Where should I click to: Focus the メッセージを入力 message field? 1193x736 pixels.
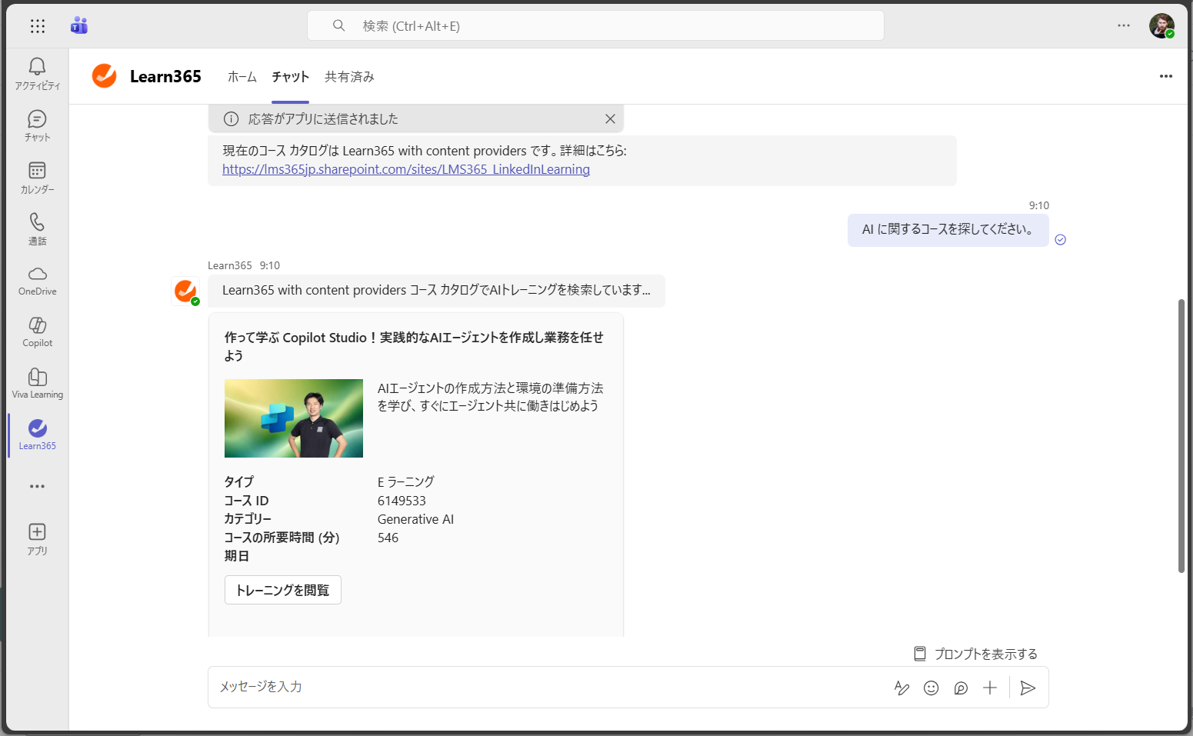tap(550, 687)
